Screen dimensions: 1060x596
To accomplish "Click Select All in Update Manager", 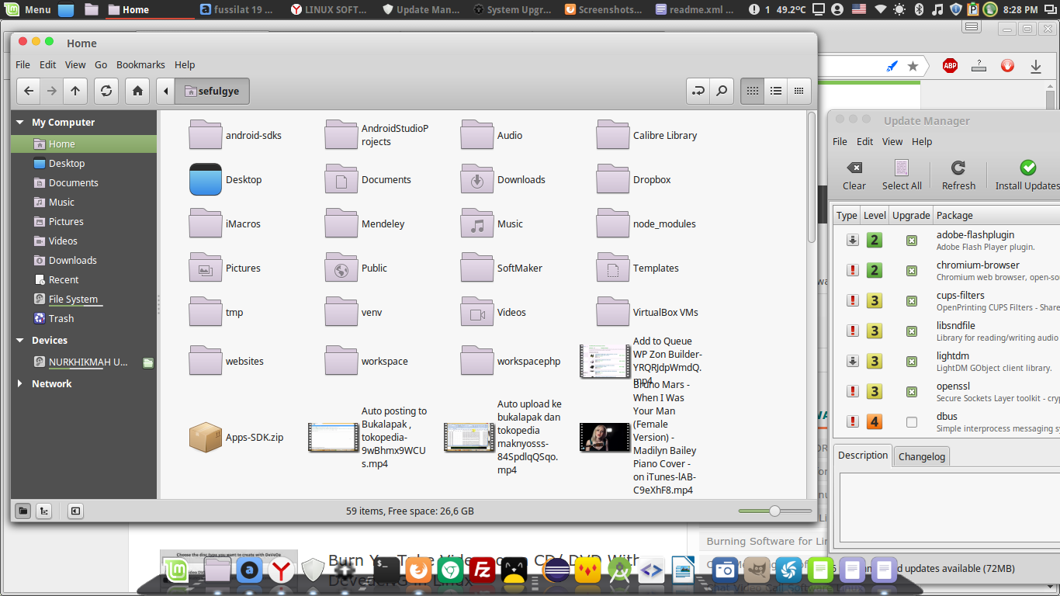I will pyautogui.click(x=902, y=175).
